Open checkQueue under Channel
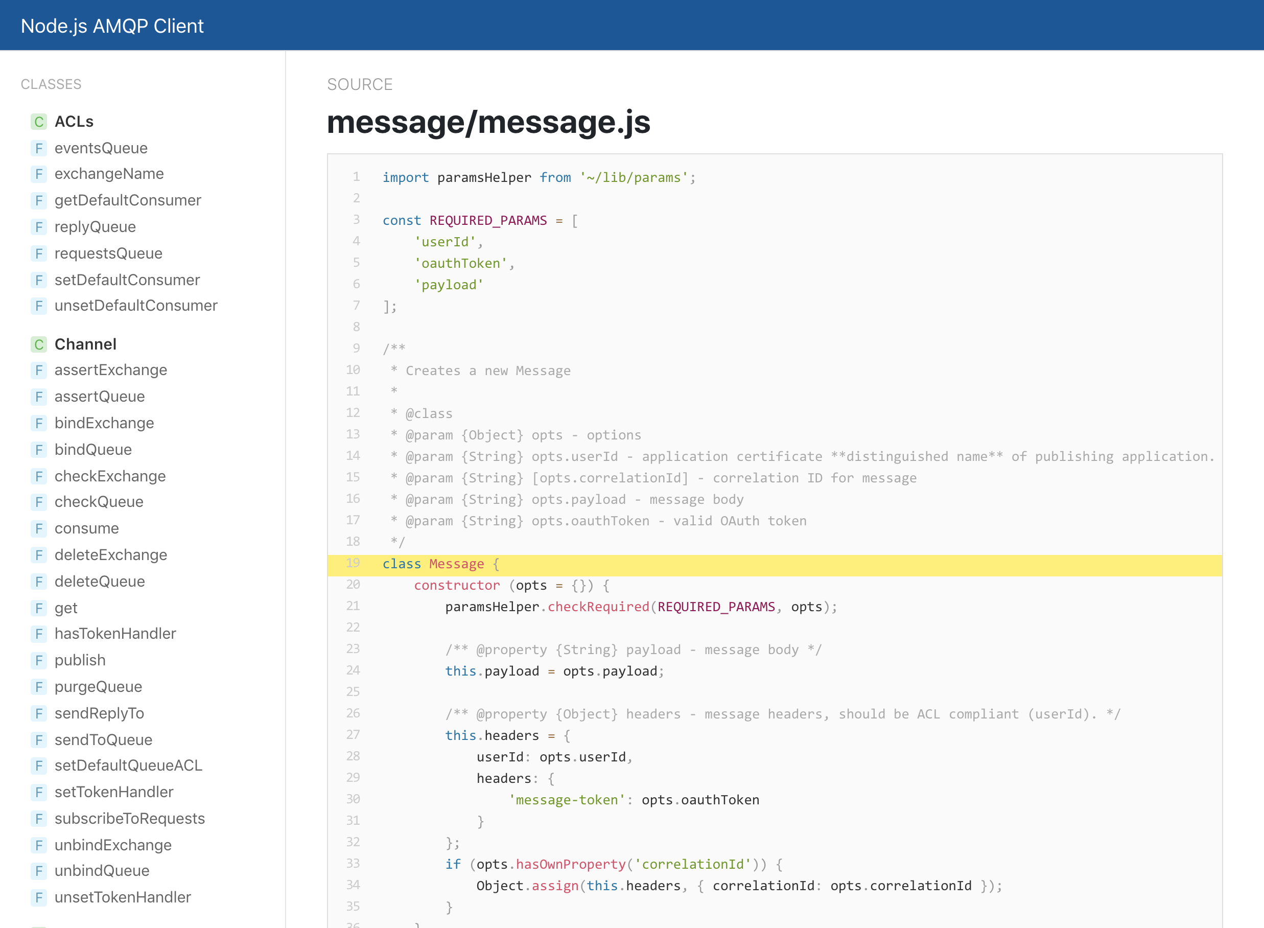This screenshot has height=928, width=1264. click(99, 502)
